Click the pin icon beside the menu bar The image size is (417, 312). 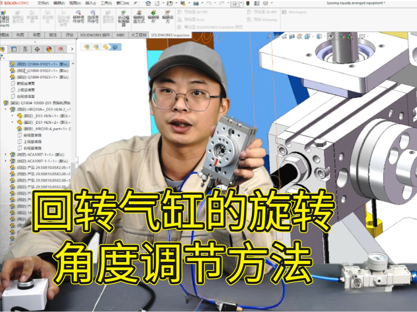(x=135, y=3)
